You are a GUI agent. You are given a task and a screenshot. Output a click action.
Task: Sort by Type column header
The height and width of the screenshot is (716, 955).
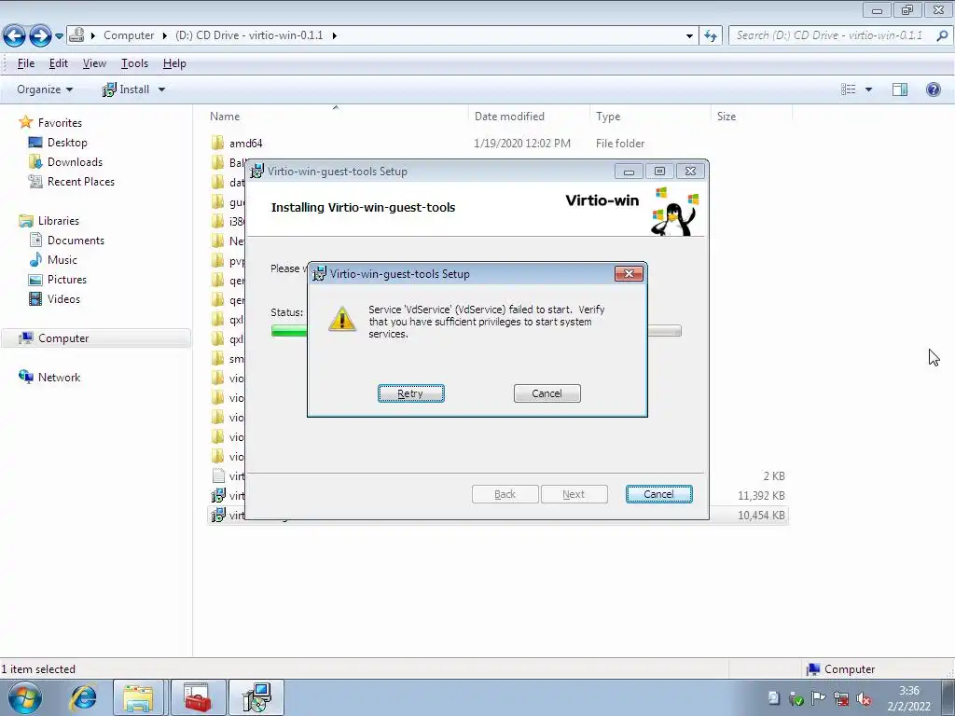click(x=608, y=117)
